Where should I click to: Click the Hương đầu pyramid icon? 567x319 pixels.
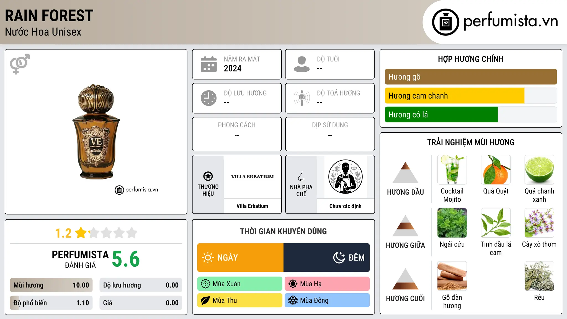coord(405,173)
